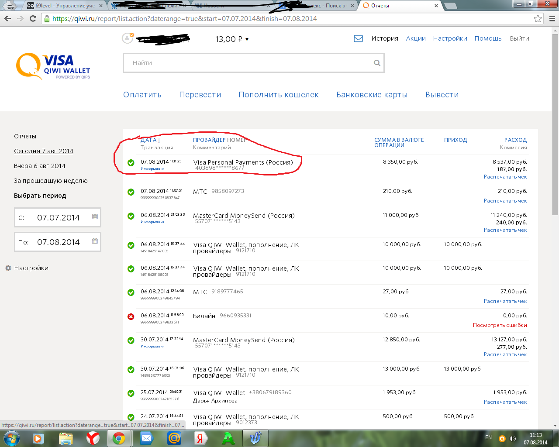Image resolution: width=559 pixels, height=447 pixels.
Task: Click the РАСХОД column header
Action: pyautogui.click(x=515, y=140)
